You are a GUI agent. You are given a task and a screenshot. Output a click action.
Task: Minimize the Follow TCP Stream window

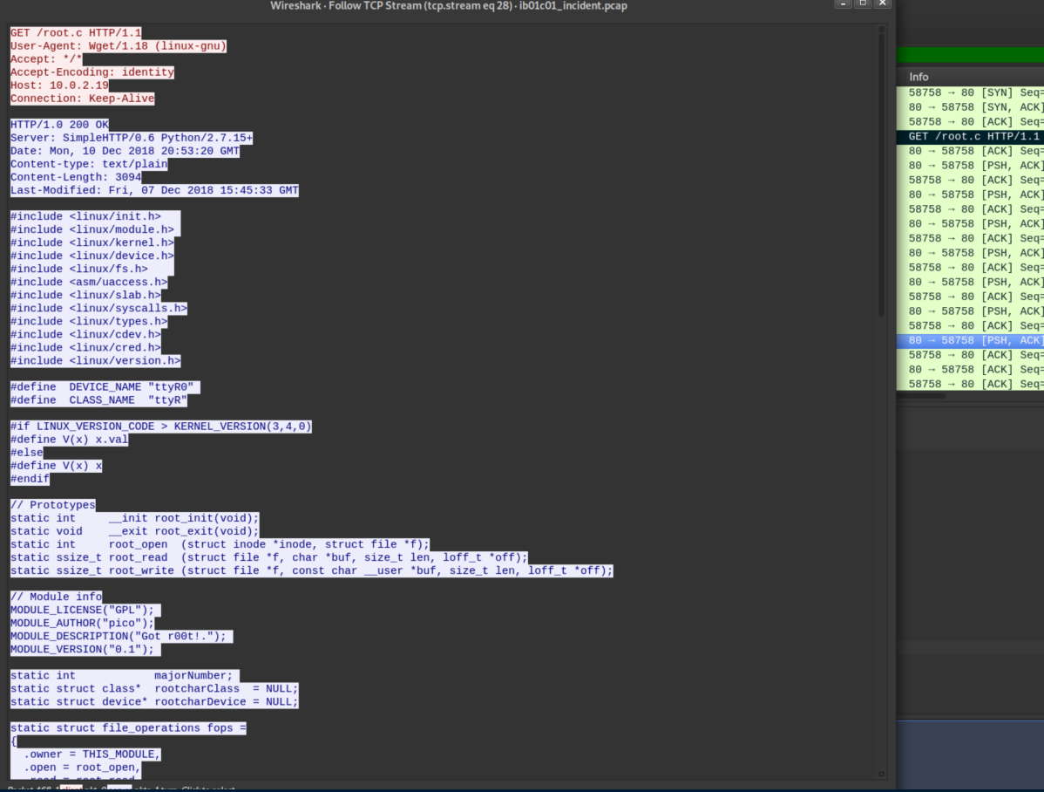click(843, 4)
